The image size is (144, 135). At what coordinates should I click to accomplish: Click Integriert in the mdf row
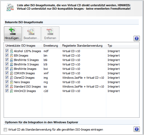click(114, 51)
